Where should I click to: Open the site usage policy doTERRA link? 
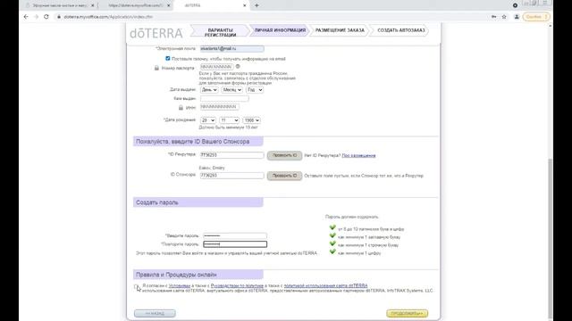pyautogui.click(x=325, y=285)
